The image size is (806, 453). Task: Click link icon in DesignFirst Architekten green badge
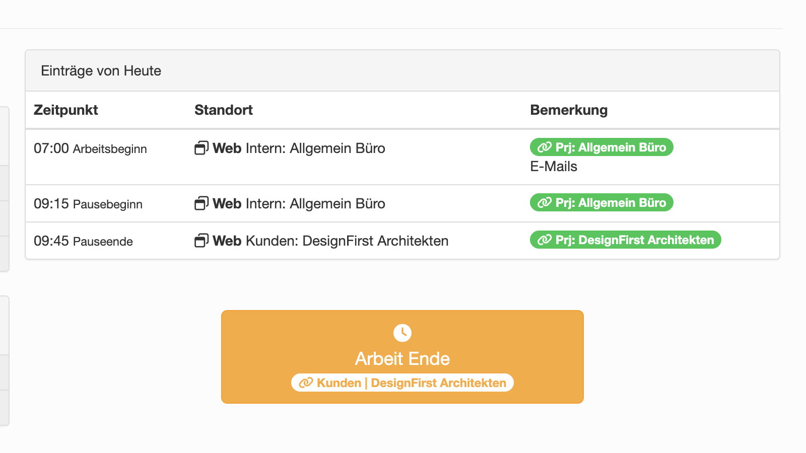point(545,240)
